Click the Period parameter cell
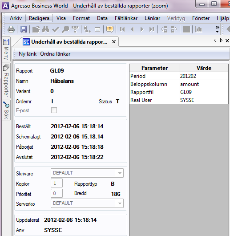The image size is (230, 236). [154, 76]
